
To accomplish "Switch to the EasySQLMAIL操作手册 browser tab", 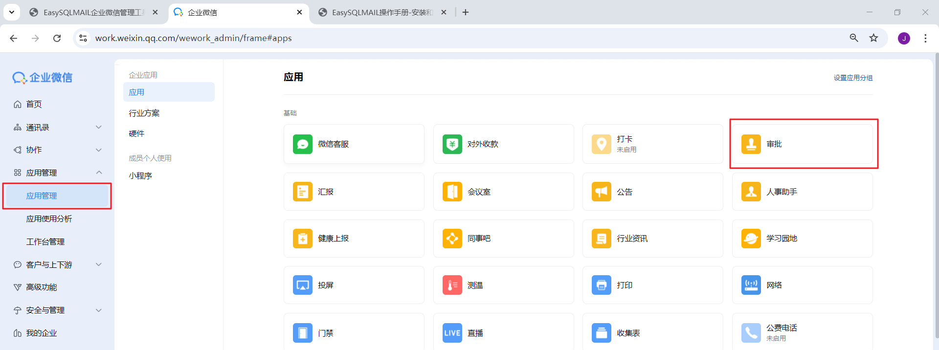I will click(381, 12).
